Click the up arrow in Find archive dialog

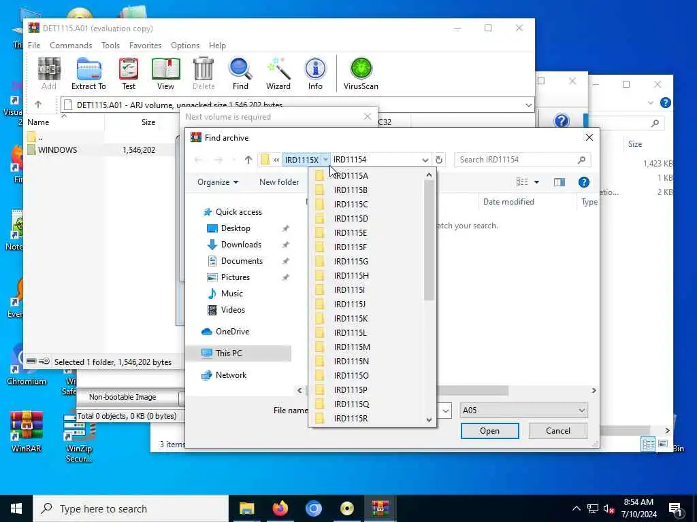[248, 160]
